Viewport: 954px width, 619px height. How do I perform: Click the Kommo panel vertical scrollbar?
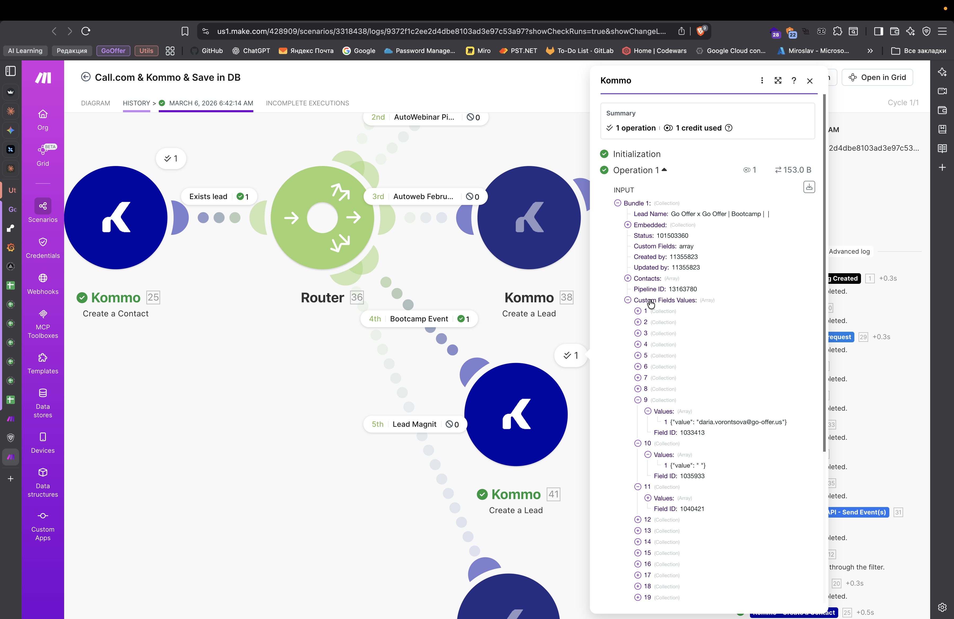point(824,272)
